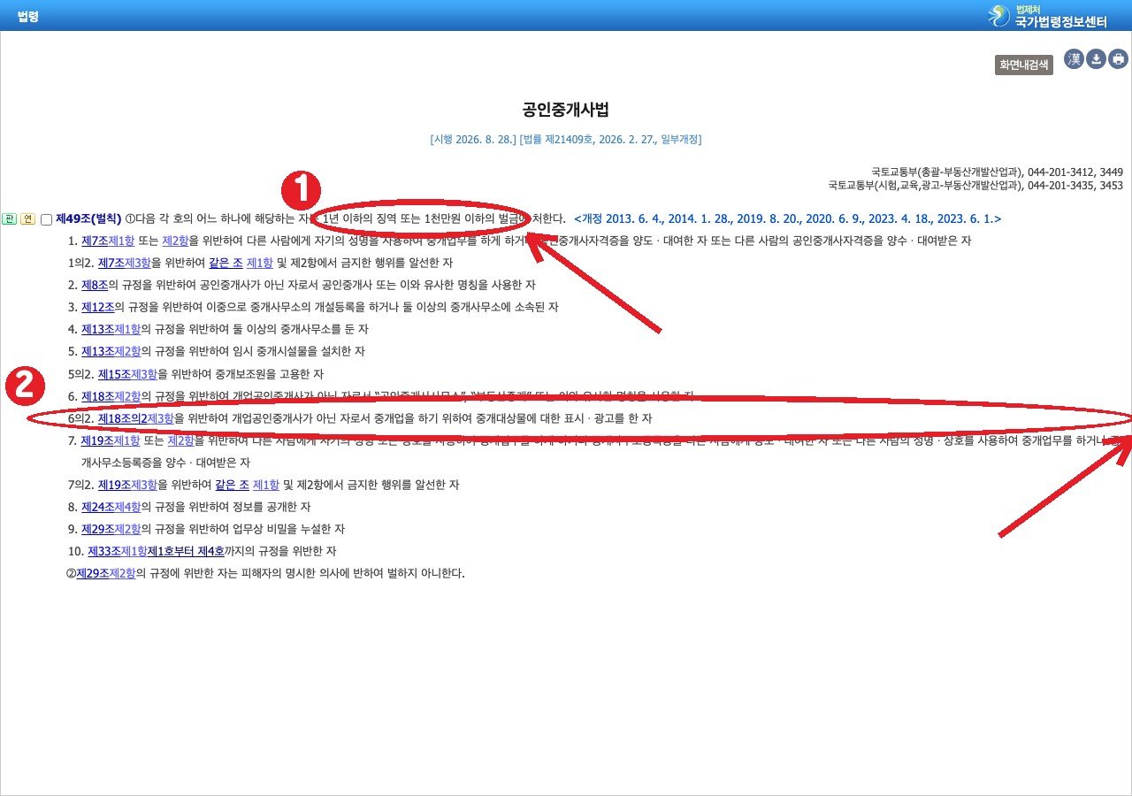Open the 제2항 link in item 1
This screenshot has height=796, width=1132.
coord(175,241)
